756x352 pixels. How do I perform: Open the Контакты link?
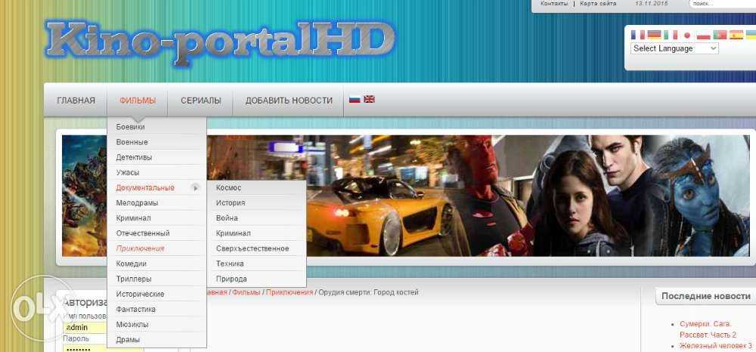click(x=554, y=3)
